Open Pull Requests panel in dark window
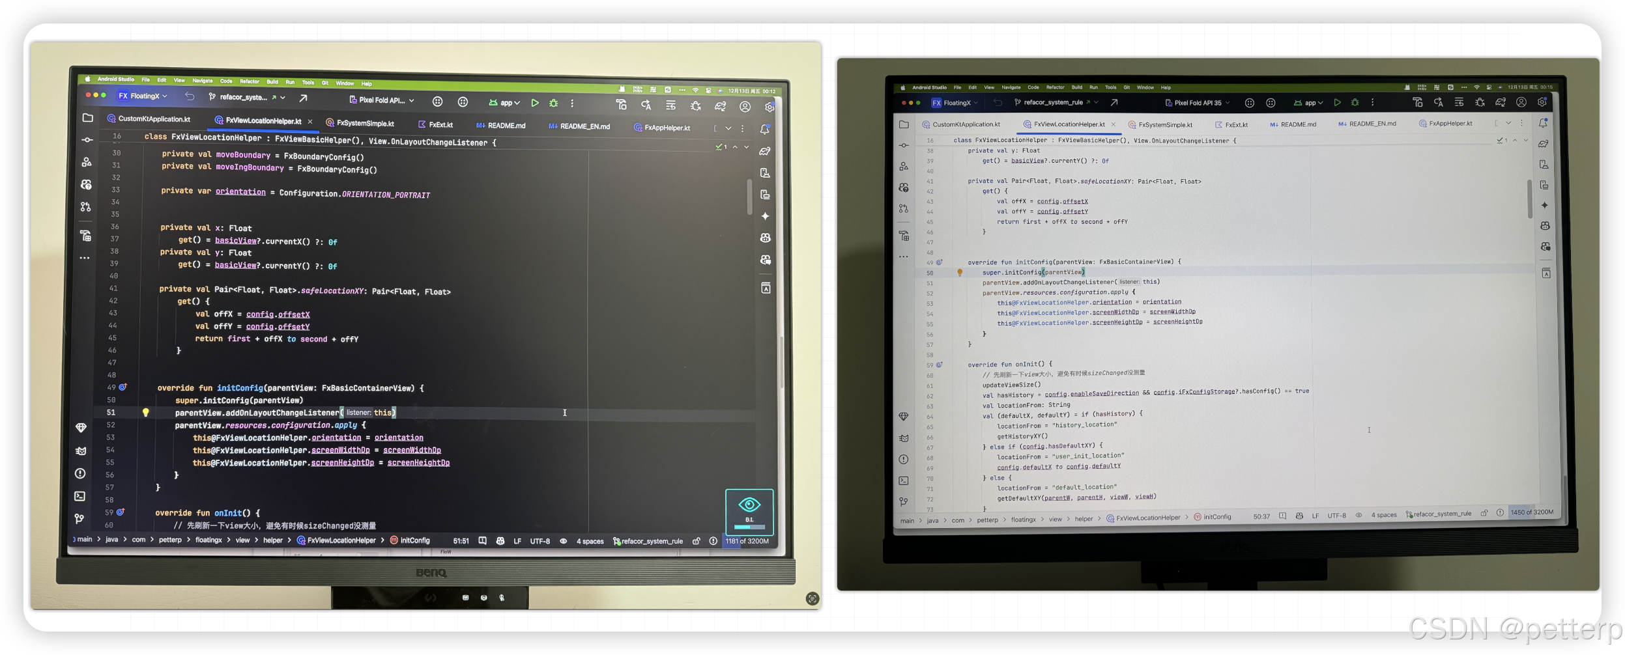 point(86,207)
